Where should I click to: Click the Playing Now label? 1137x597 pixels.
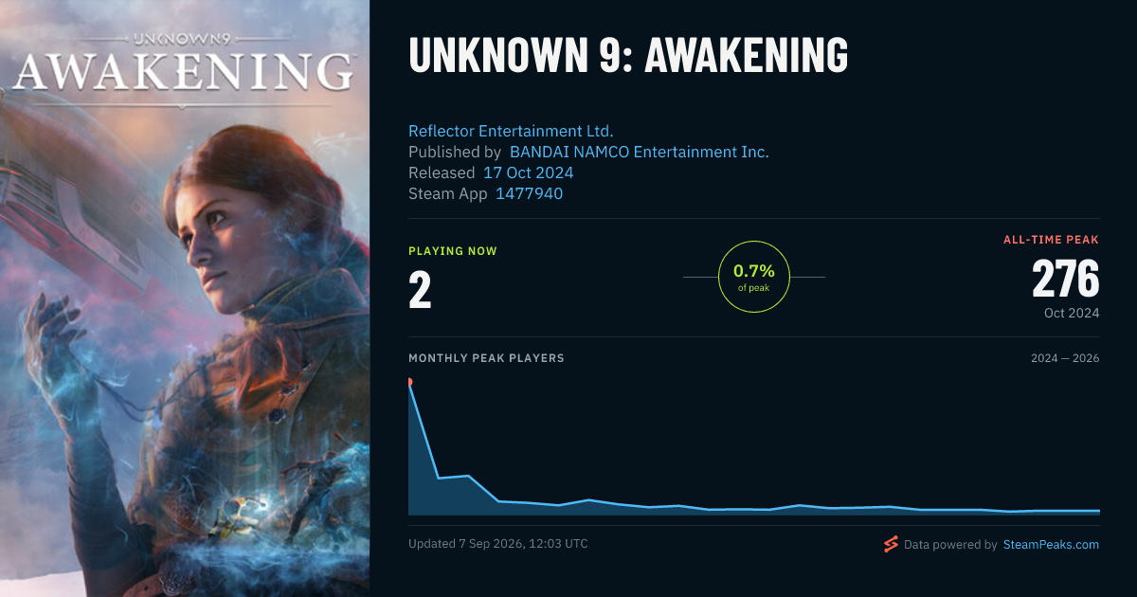point(453,251)
